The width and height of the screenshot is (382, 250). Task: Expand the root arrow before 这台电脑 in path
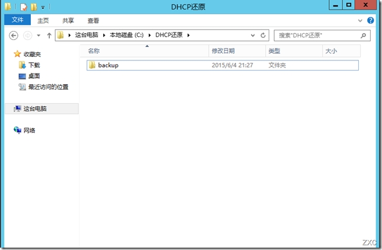click(69, 36)
